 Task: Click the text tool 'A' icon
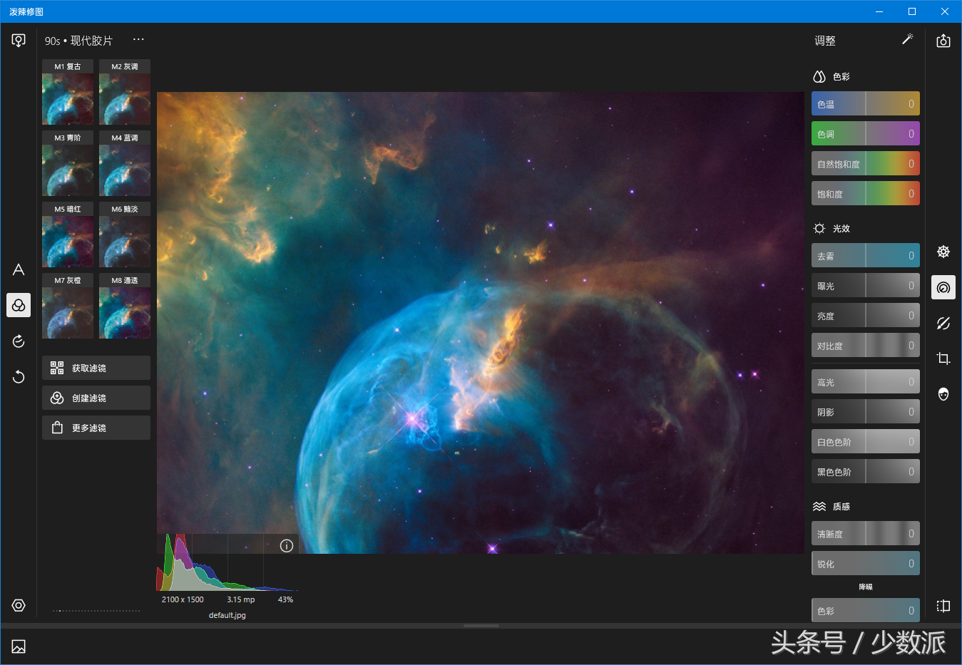[19, 269]
